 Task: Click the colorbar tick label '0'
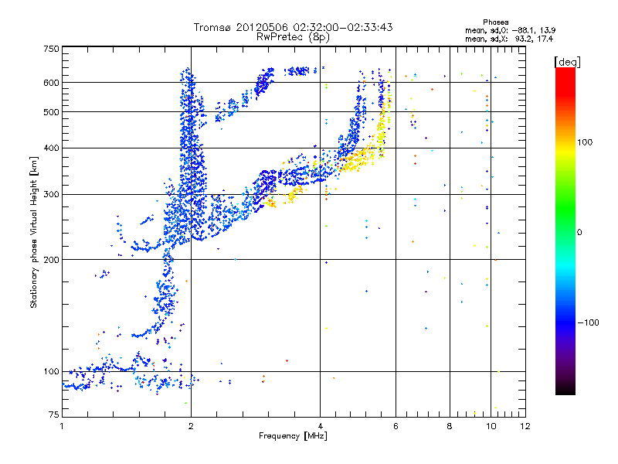[579, 233]
